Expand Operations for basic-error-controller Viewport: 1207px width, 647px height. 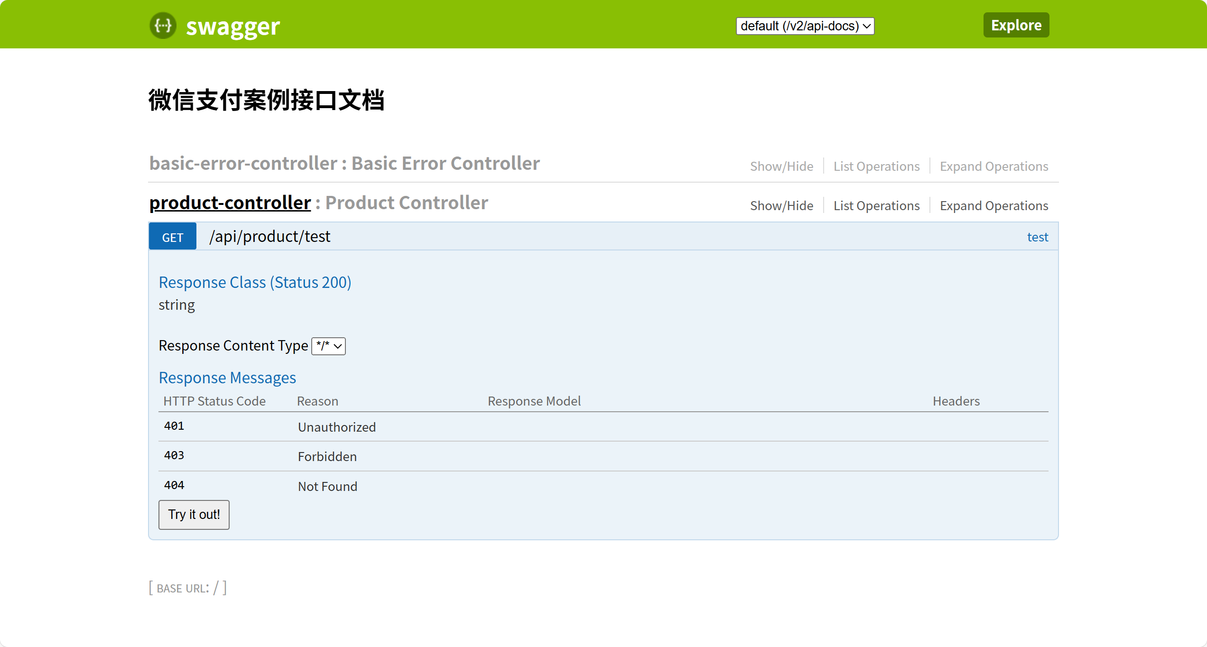[x=993, y=166]
